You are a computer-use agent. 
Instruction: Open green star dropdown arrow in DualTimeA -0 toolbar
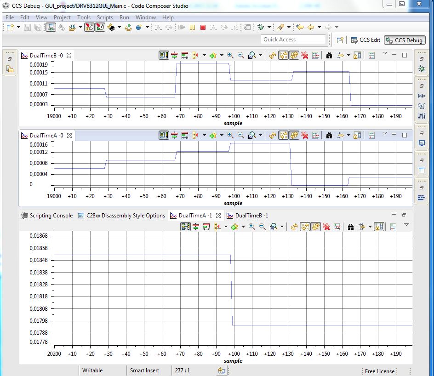[222, 135]
